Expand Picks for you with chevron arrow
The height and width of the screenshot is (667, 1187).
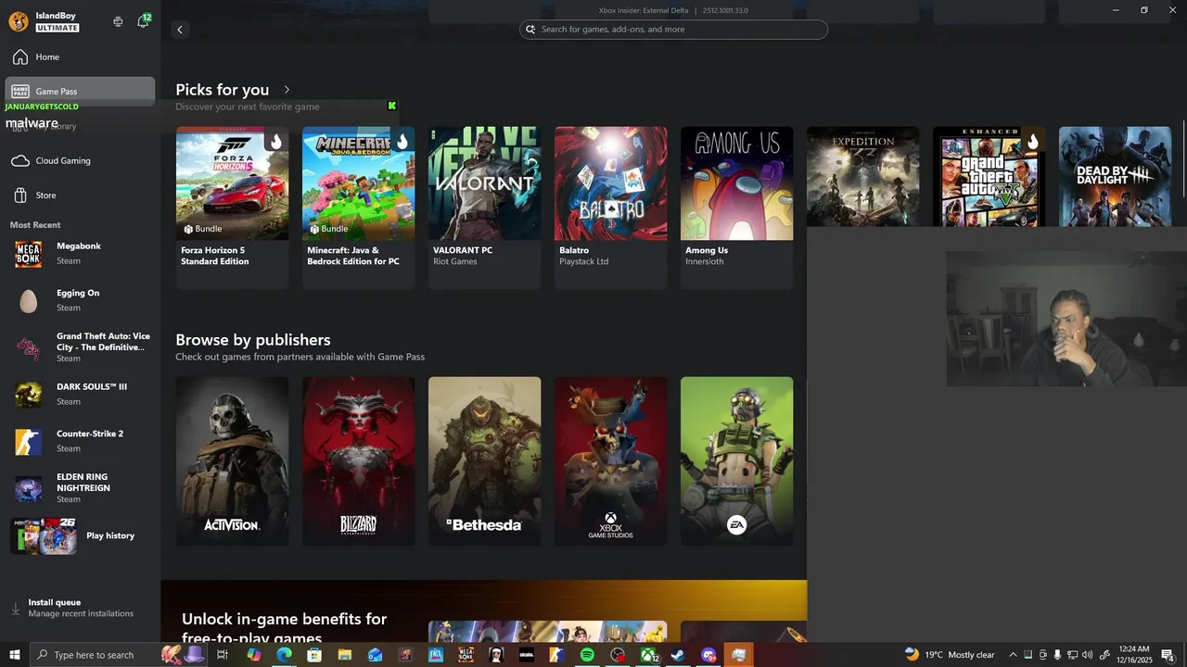pos(287,90)
